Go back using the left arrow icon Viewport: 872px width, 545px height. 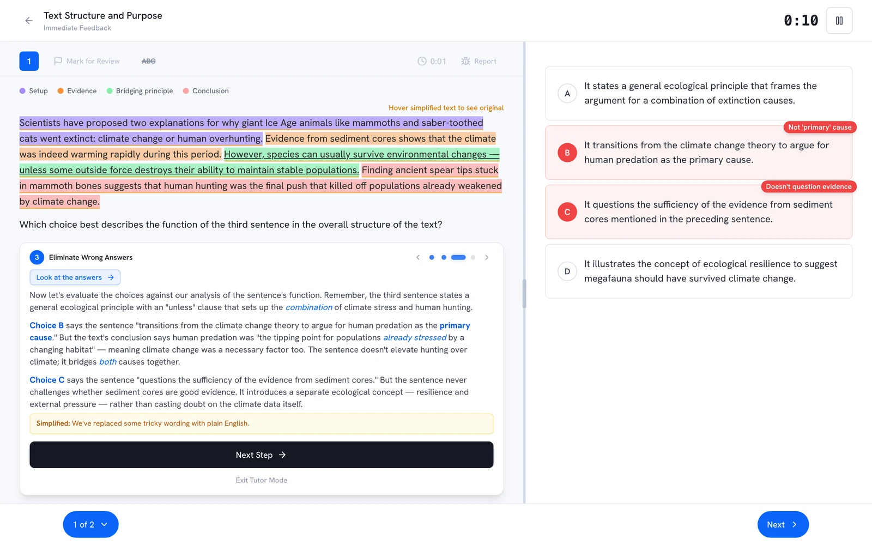pyautogui.click(x=29, y=21)
